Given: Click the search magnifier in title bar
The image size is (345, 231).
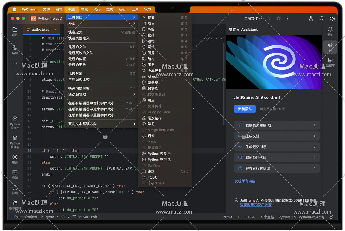Looking at the screenshot, I should point(322,19).
